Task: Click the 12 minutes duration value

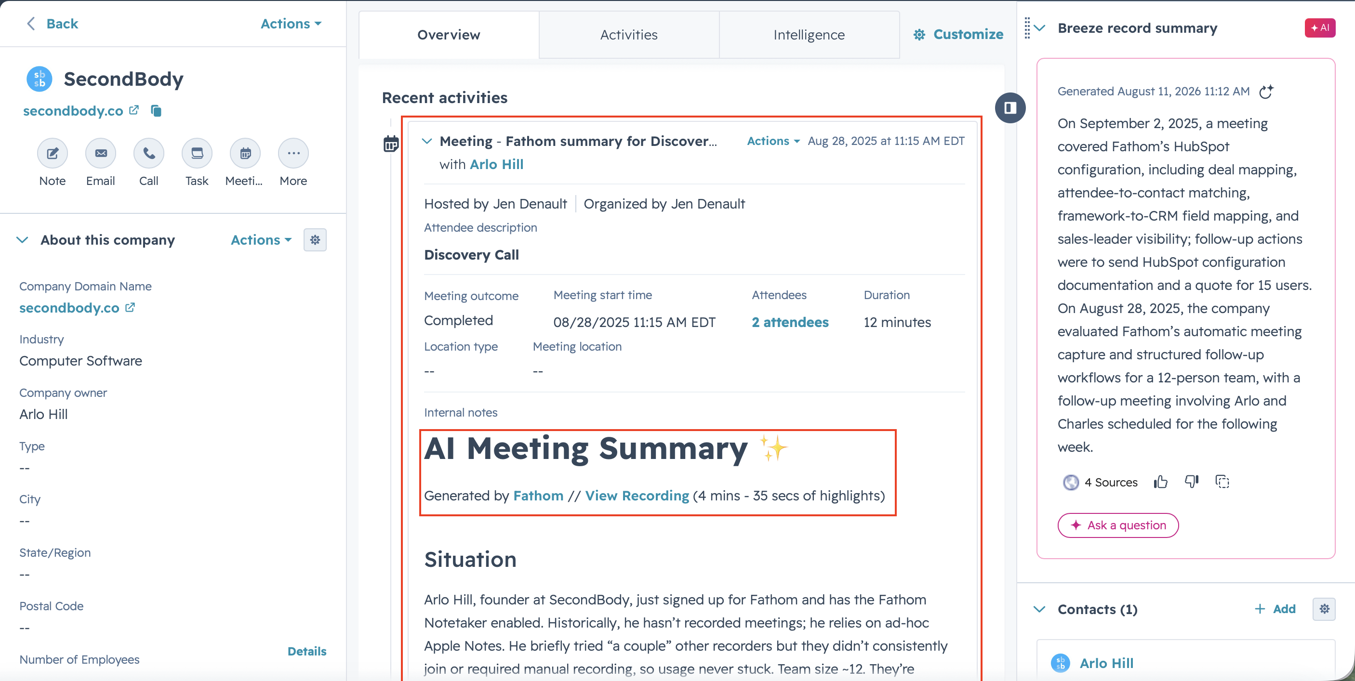Action: (x=897, y=322)
